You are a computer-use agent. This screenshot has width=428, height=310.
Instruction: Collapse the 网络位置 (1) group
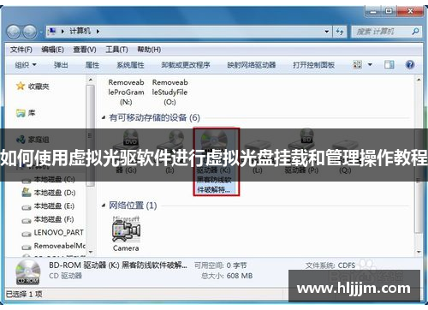coord(104,206)
